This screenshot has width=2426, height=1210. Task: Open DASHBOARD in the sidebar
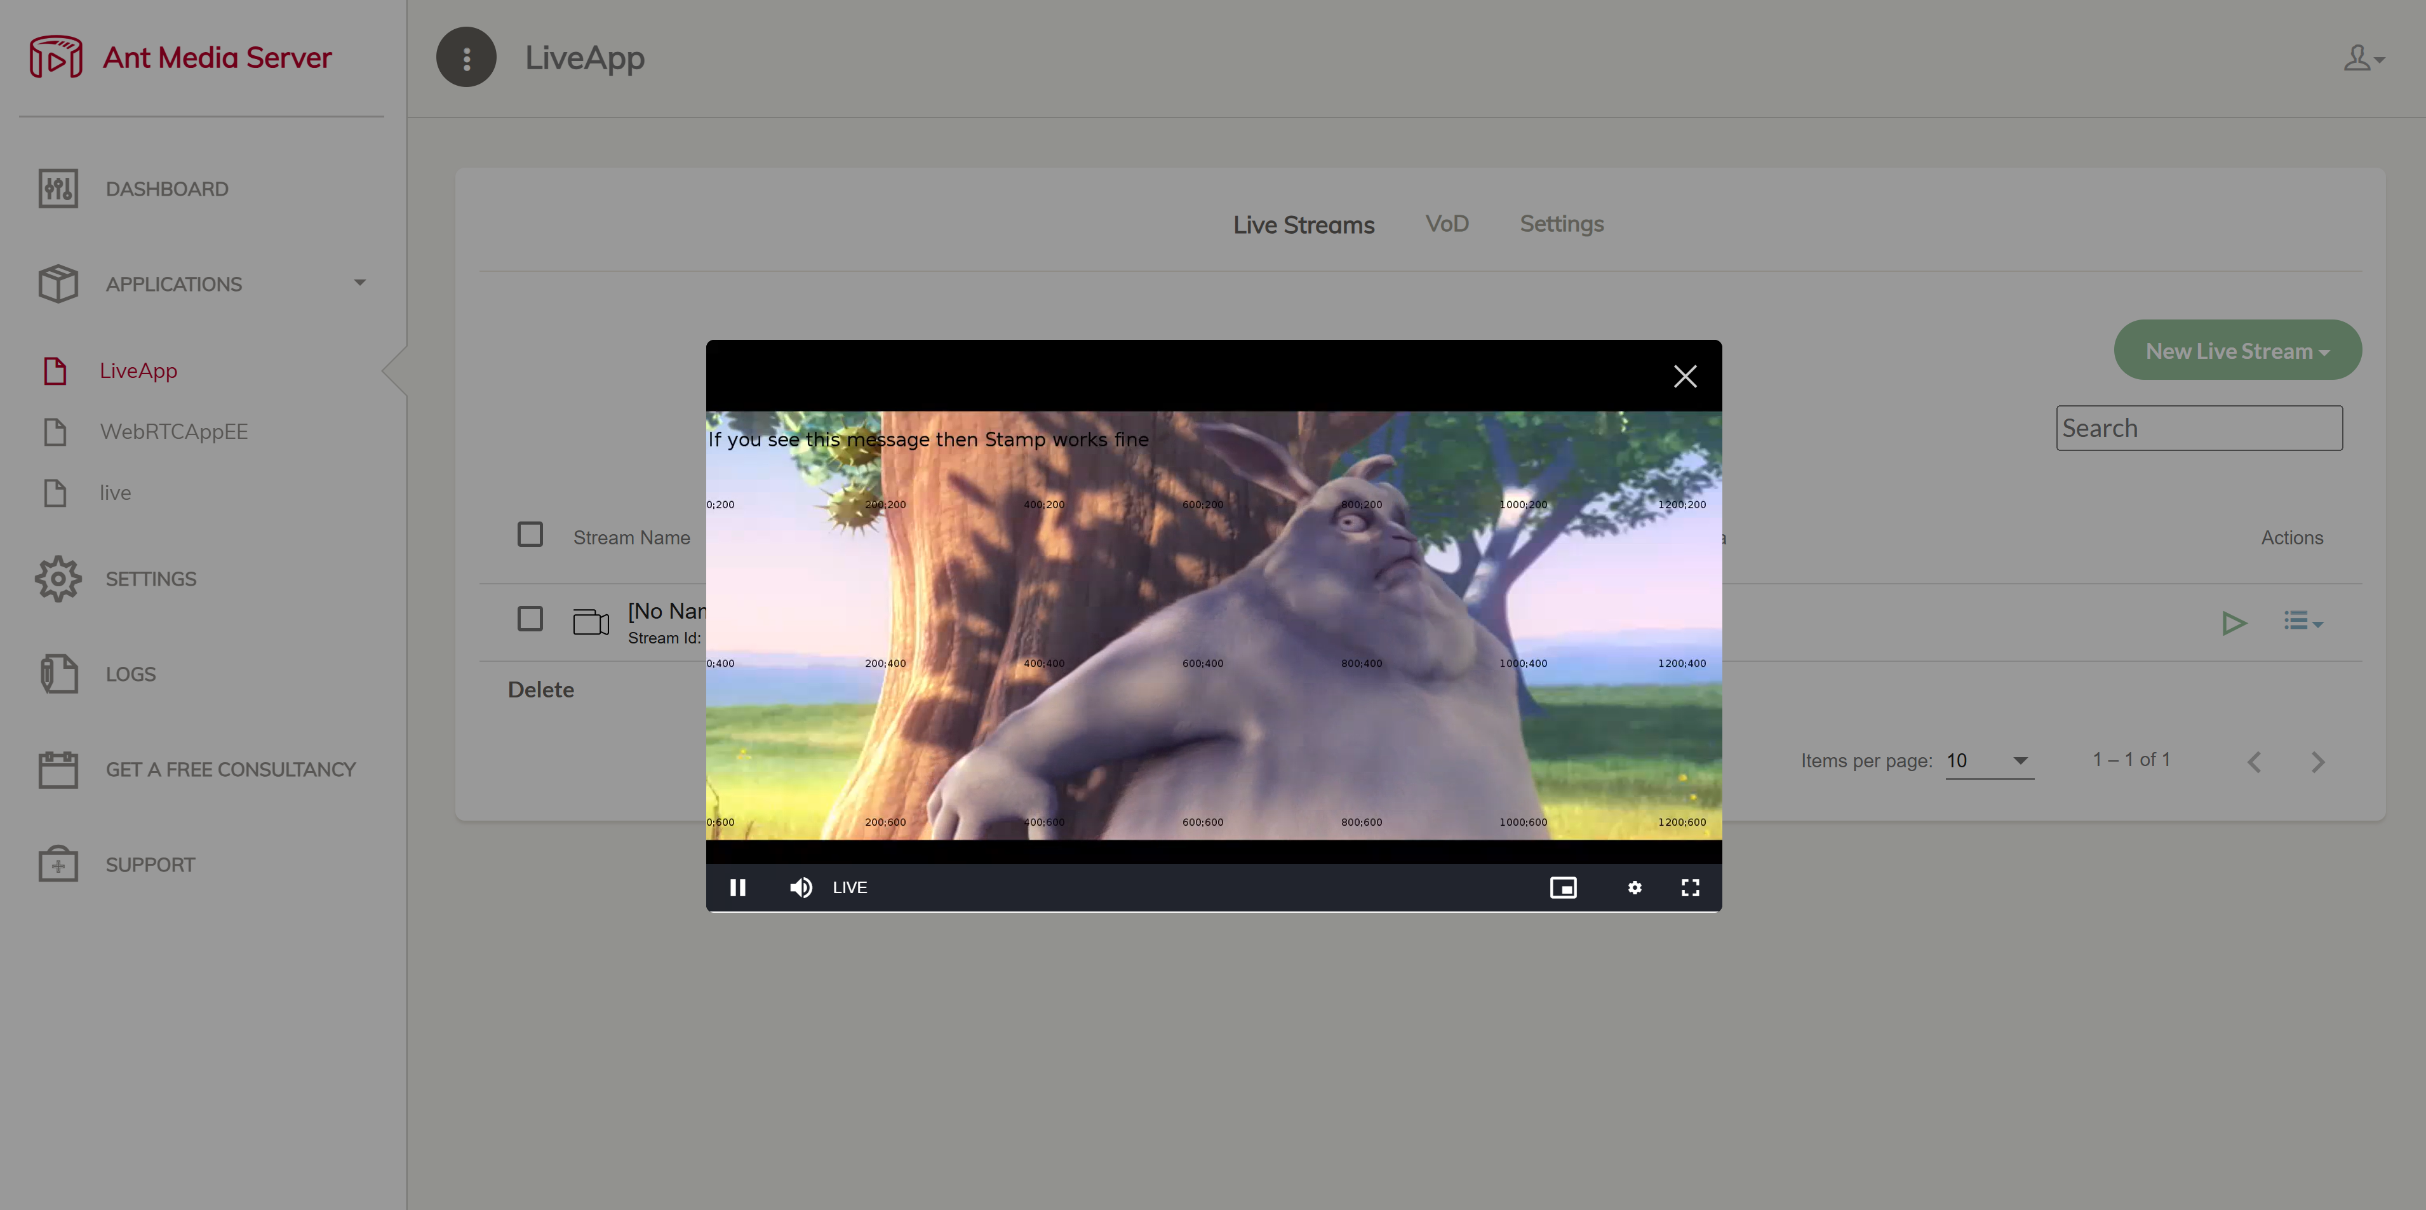pyautogui.click(x=168, y=189)
